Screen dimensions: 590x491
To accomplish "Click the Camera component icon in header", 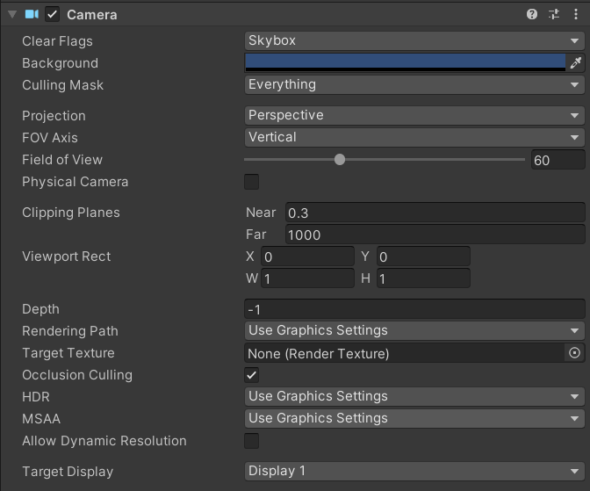I will pos(32,14).
